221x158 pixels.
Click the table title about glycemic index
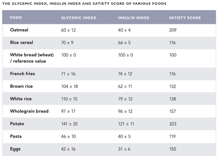pos(84,4)
